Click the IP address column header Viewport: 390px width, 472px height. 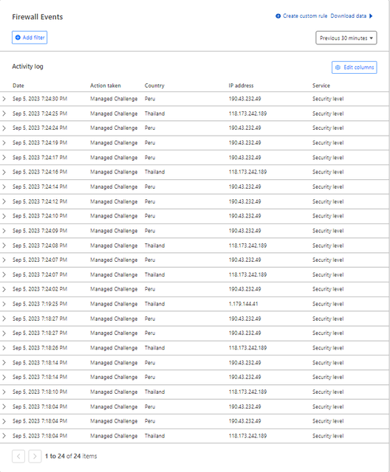(x=241, y=86)
